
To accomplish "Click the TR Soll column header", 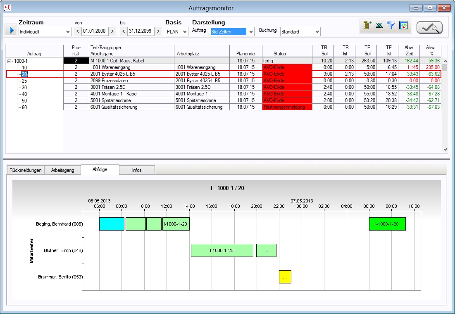I will coord(323,51).
